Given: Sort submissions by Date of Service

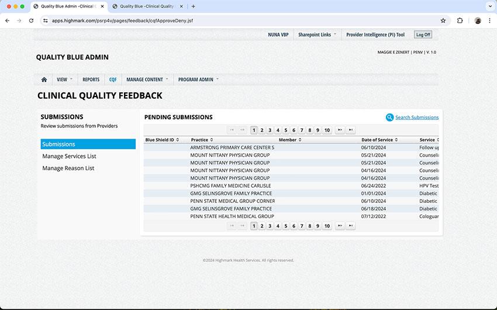Looking at the screenshot, I should [379, 140].
